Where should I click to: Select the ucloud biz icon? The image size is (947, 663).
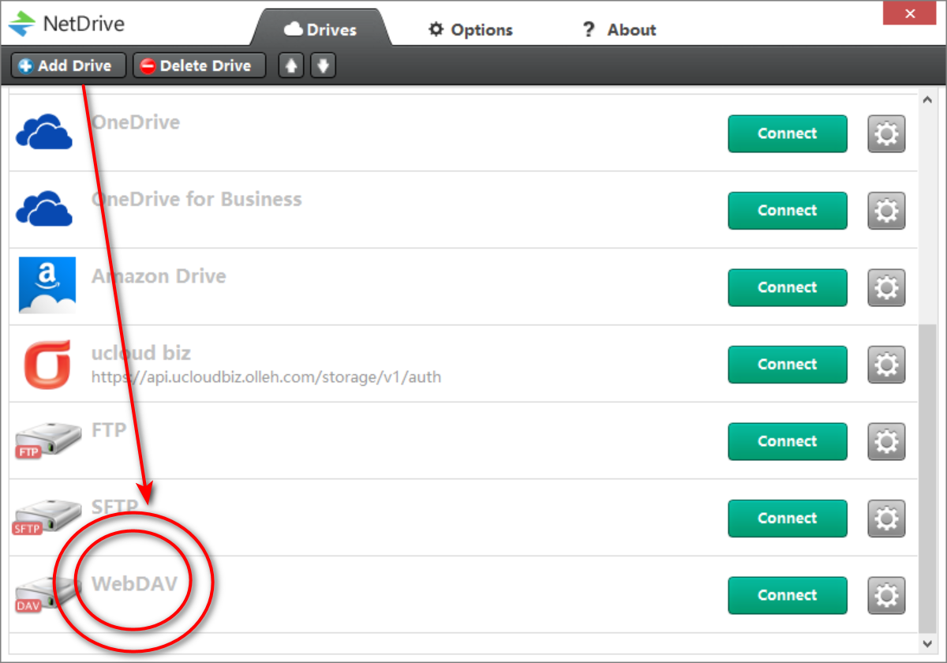coord(47,363)
